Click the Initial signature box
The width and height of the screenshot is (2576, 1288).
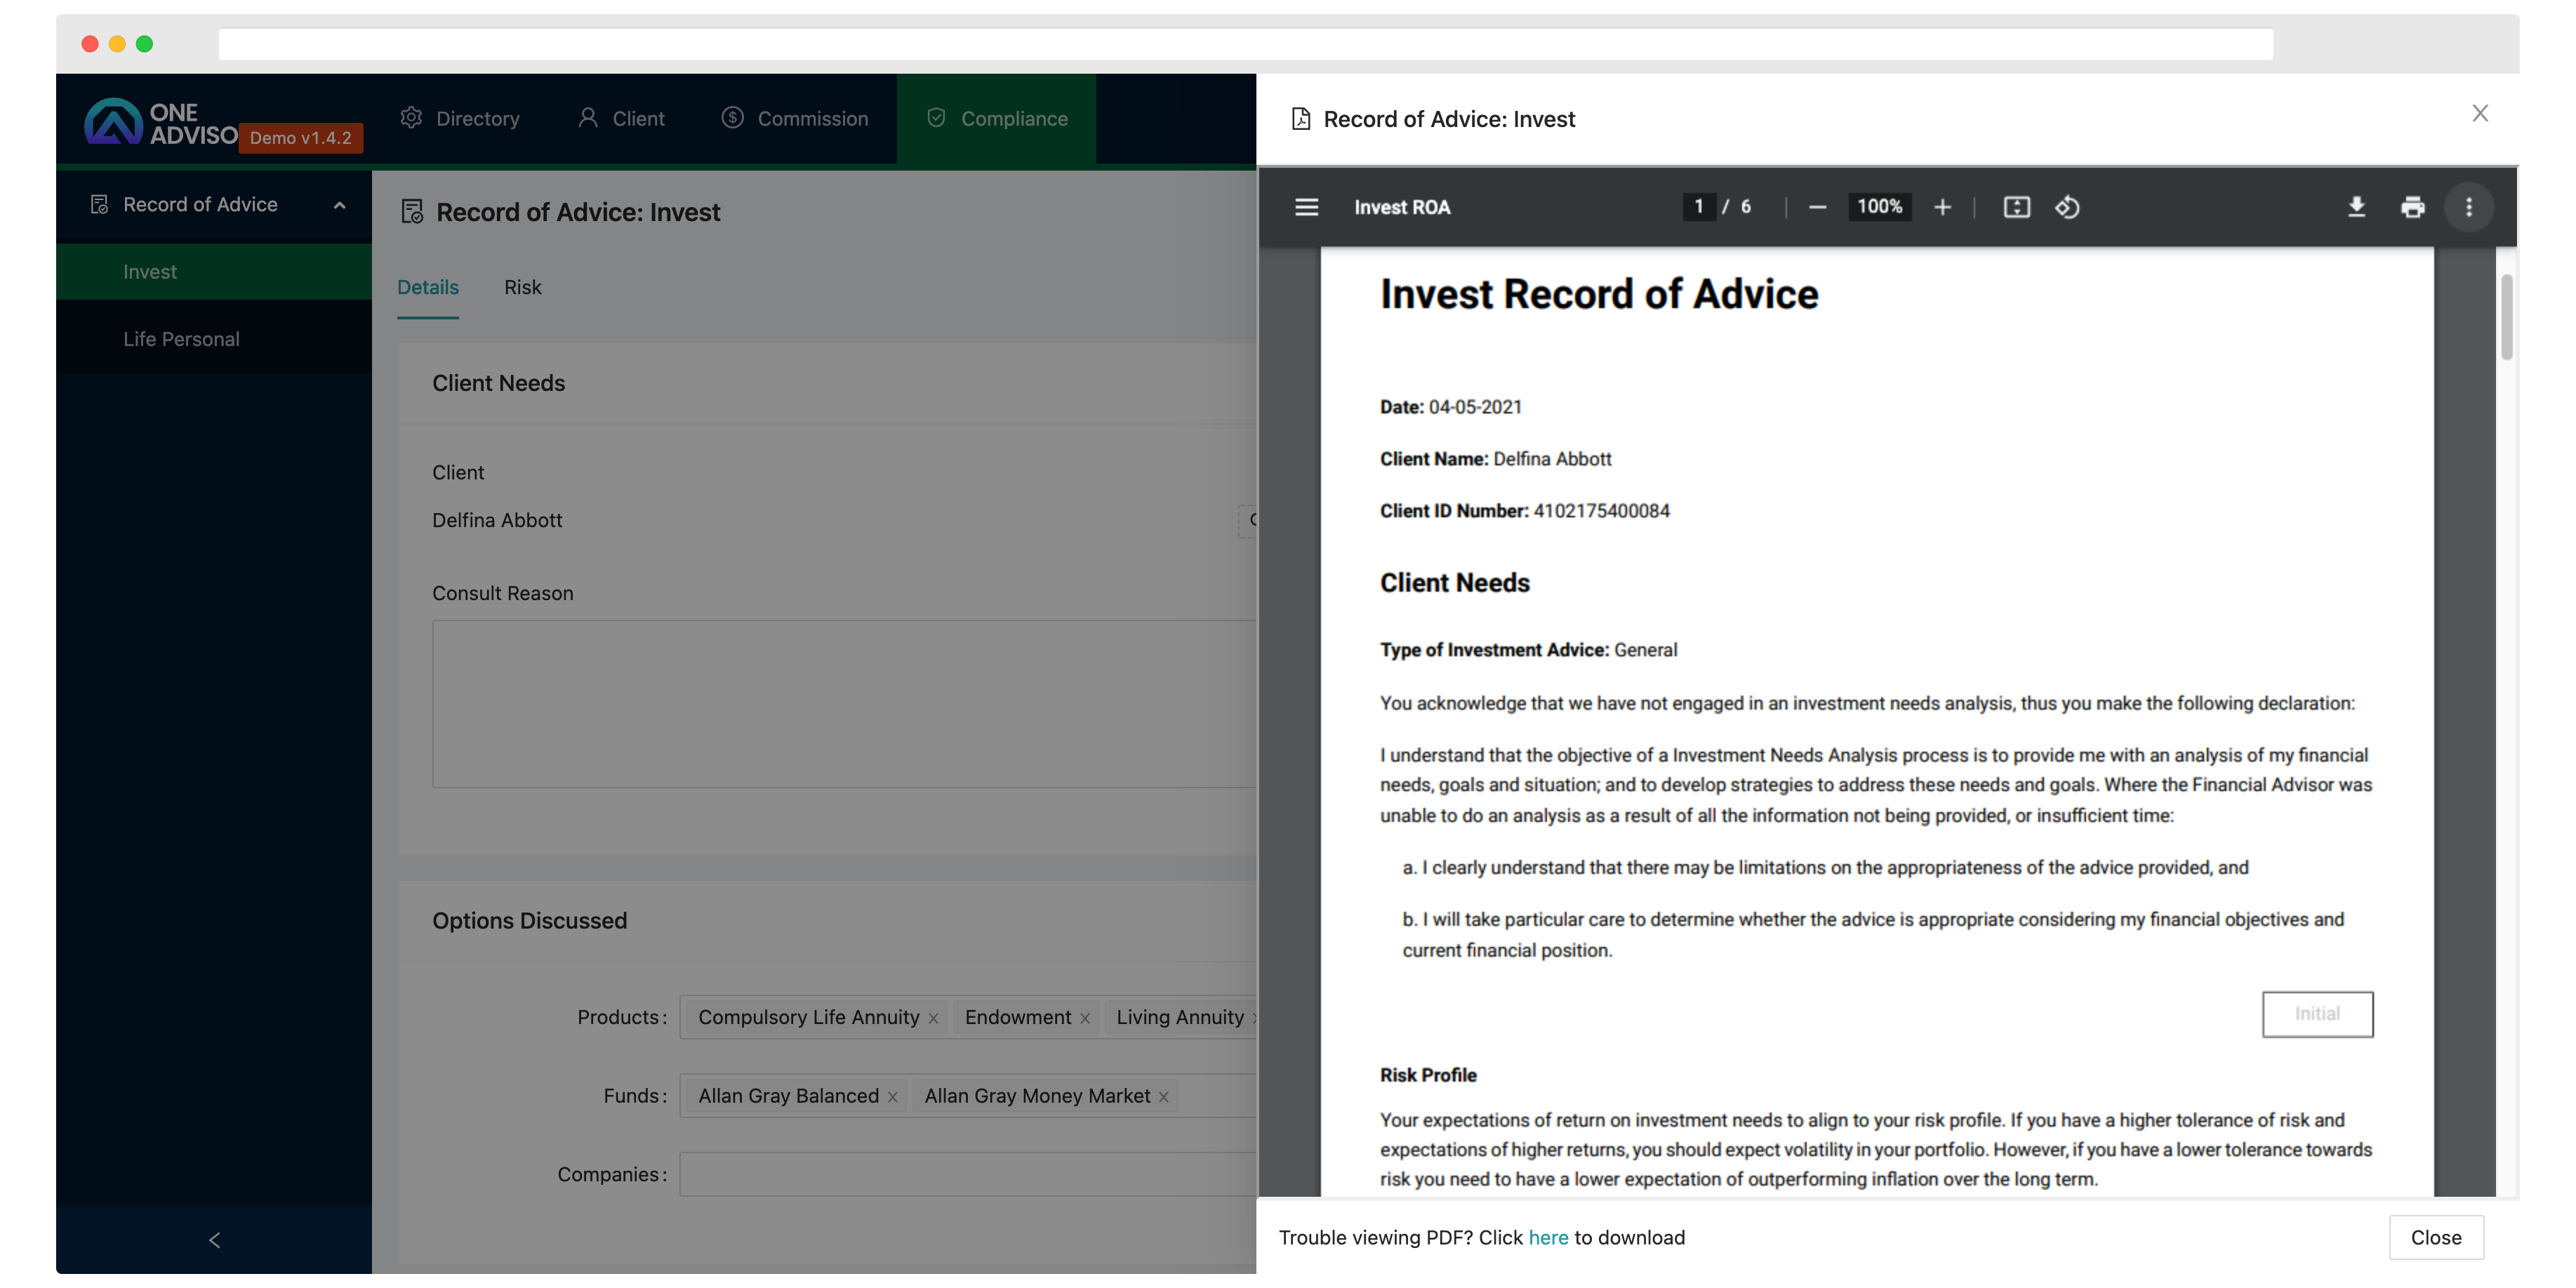2317,1013
